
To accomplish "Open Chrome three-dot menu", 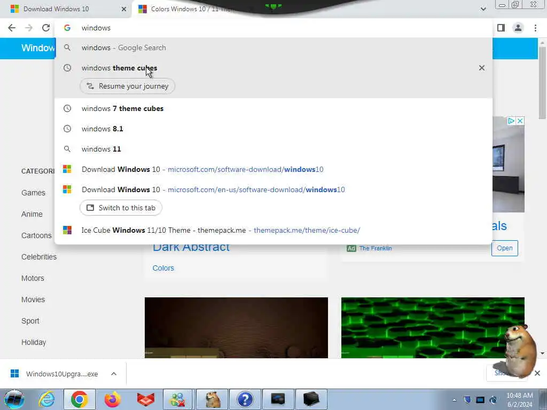I will (535, 28).
